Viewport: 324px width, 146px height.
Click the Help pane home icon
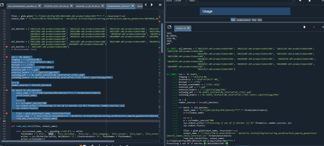pyautogui.click(x=299, y=1)
